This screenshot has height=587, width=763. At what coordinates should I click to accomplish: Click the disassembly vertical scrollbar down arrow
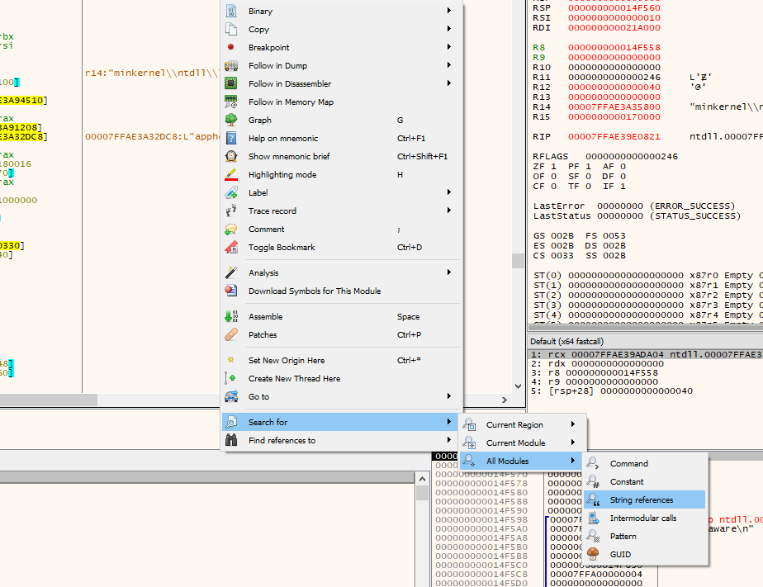point(519,386)
